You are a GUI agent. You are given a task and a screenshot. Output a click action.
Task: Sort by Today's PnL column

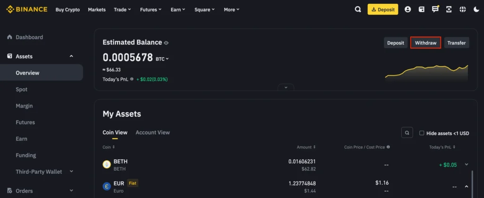tap(442, 147)
